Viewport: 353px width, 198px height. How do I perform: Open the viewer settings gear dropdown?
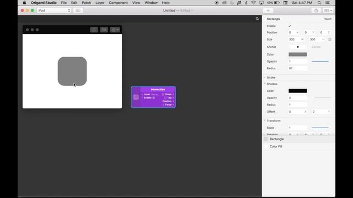click(115, 30)
